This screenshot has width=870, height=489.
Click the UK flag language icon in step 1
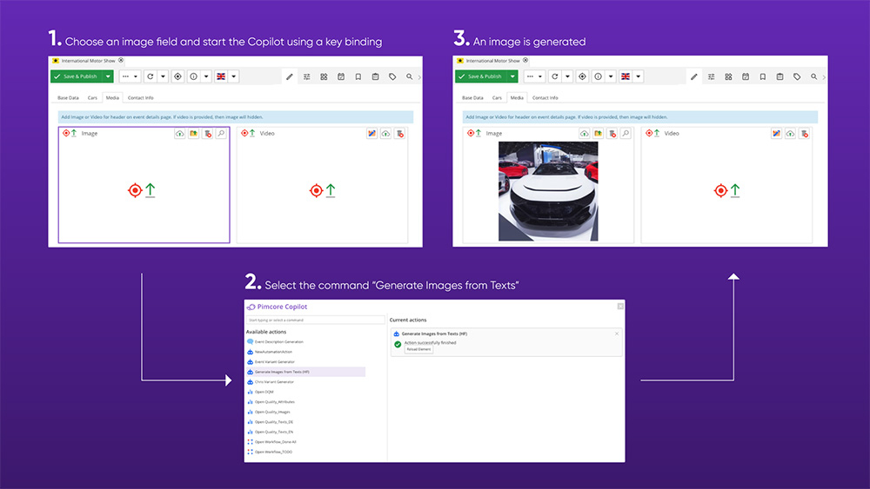point(221,76)
